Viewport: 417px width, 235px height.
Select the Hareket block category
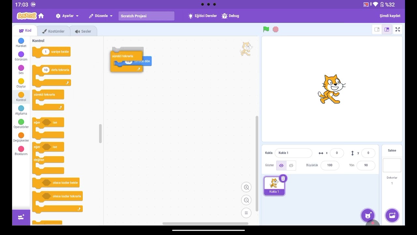21,43
